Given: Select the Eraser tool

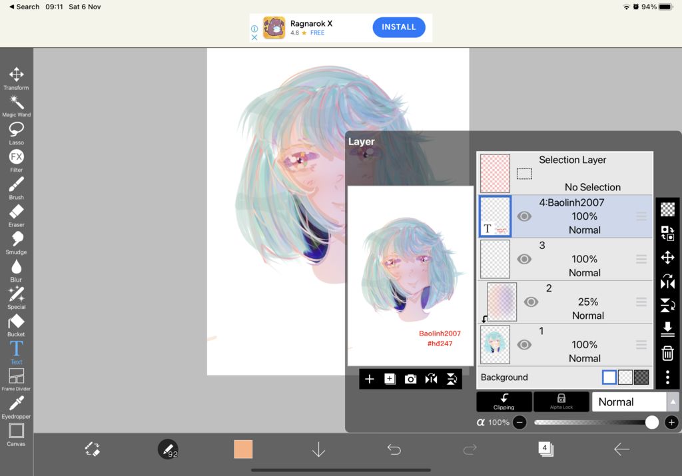Looking at the screenshot, I should tap(16, 216).
